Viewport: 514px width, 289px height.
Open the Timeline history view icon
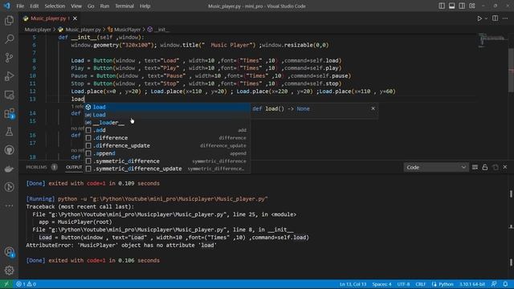tap(9, 187)
